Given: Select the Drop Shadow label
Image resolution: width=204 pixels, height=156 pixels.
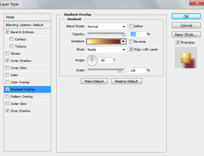Looking at the screenshot, I should pos(20,111).
